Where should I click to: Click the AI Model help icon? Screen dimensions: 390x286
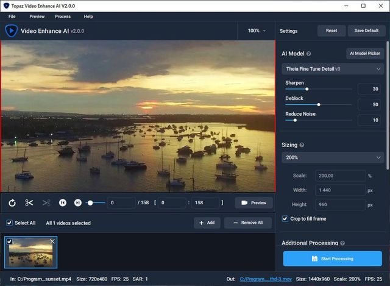pyautogui.click(x=309, y=54)
